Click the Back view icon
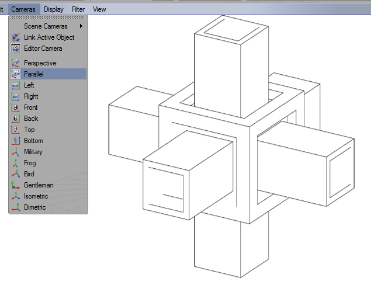The image size is (371, 285). pyautogui.click(x=16, y=119)
